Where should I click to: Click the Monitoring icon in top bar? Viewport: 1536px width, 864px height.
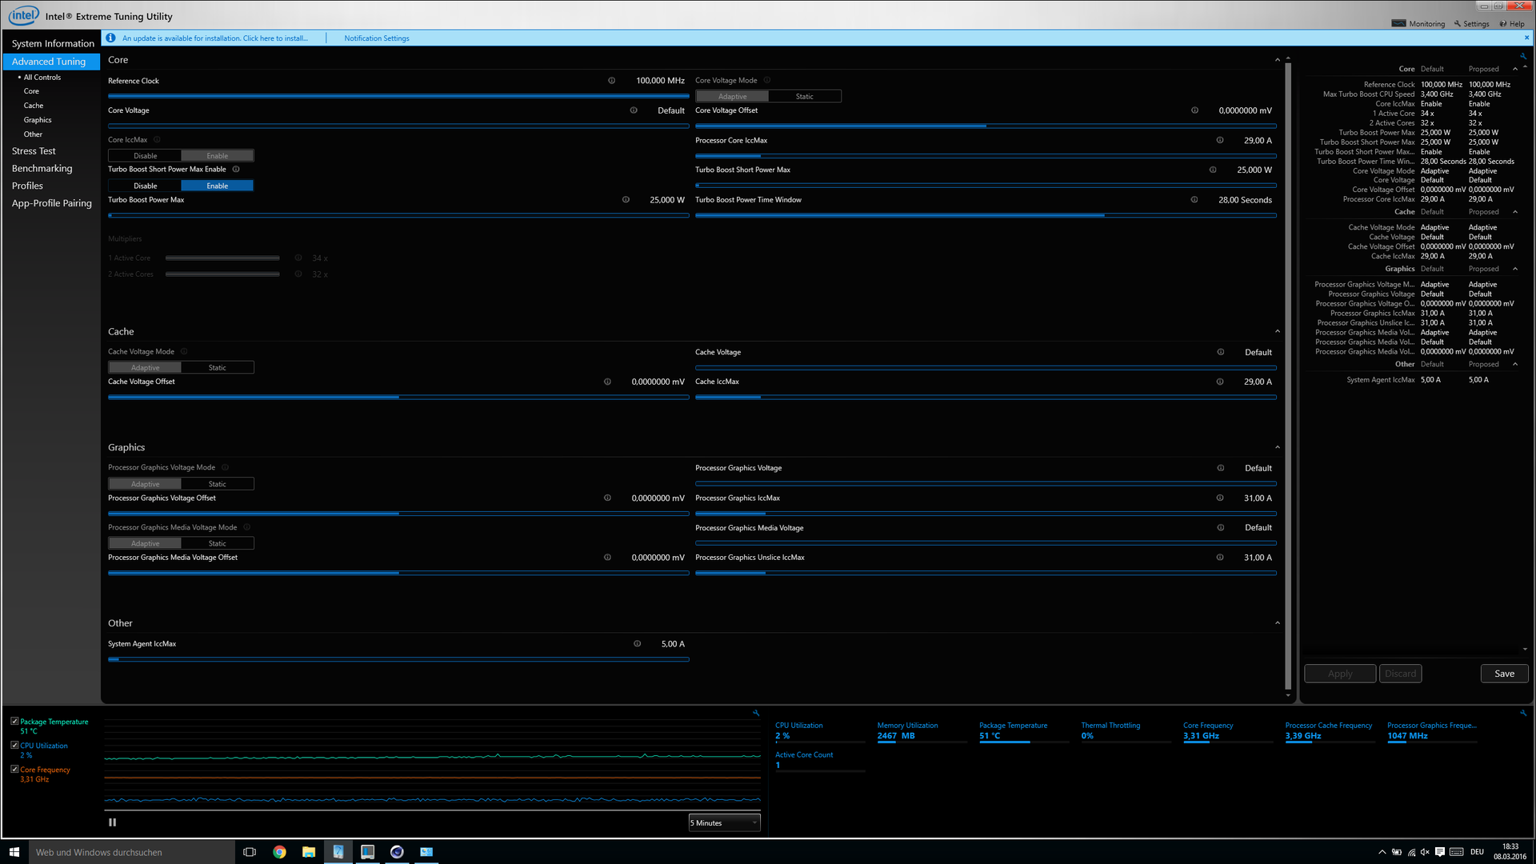[1398, 23]
